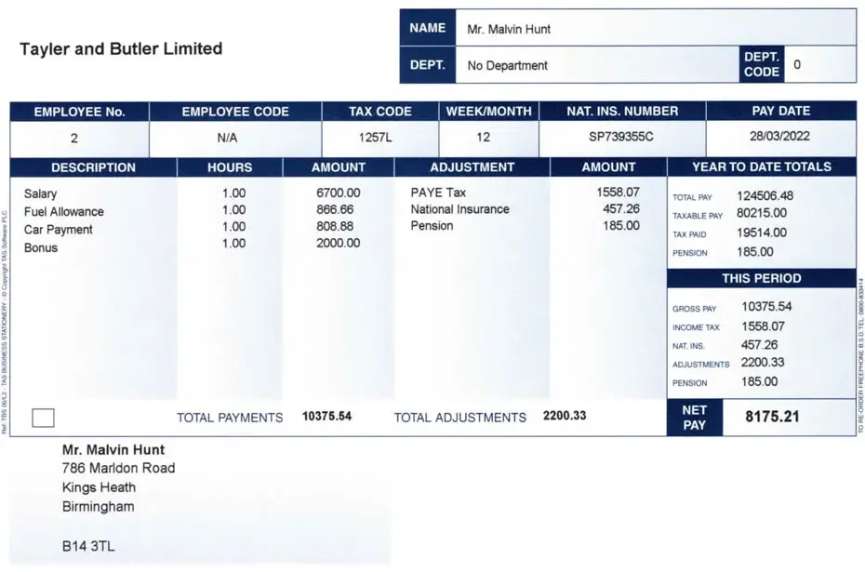Click bonus amount 2000.00
This screenshot has width=865, height=572.
pos(339,243)
